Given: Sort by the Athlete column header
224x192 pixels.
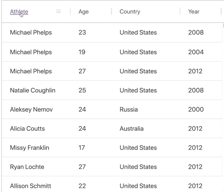Looking at the screenshot, I should 19,12.
